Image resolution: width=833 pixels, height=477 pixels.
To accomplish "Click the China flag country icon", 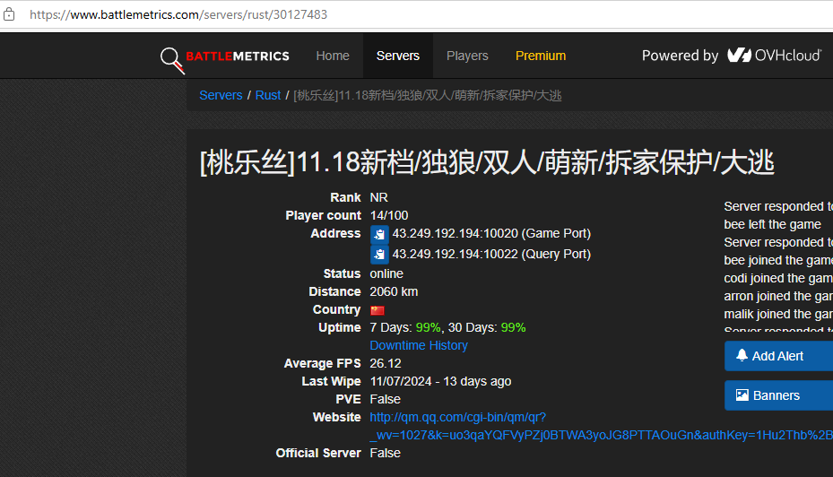I will point(377,310).
